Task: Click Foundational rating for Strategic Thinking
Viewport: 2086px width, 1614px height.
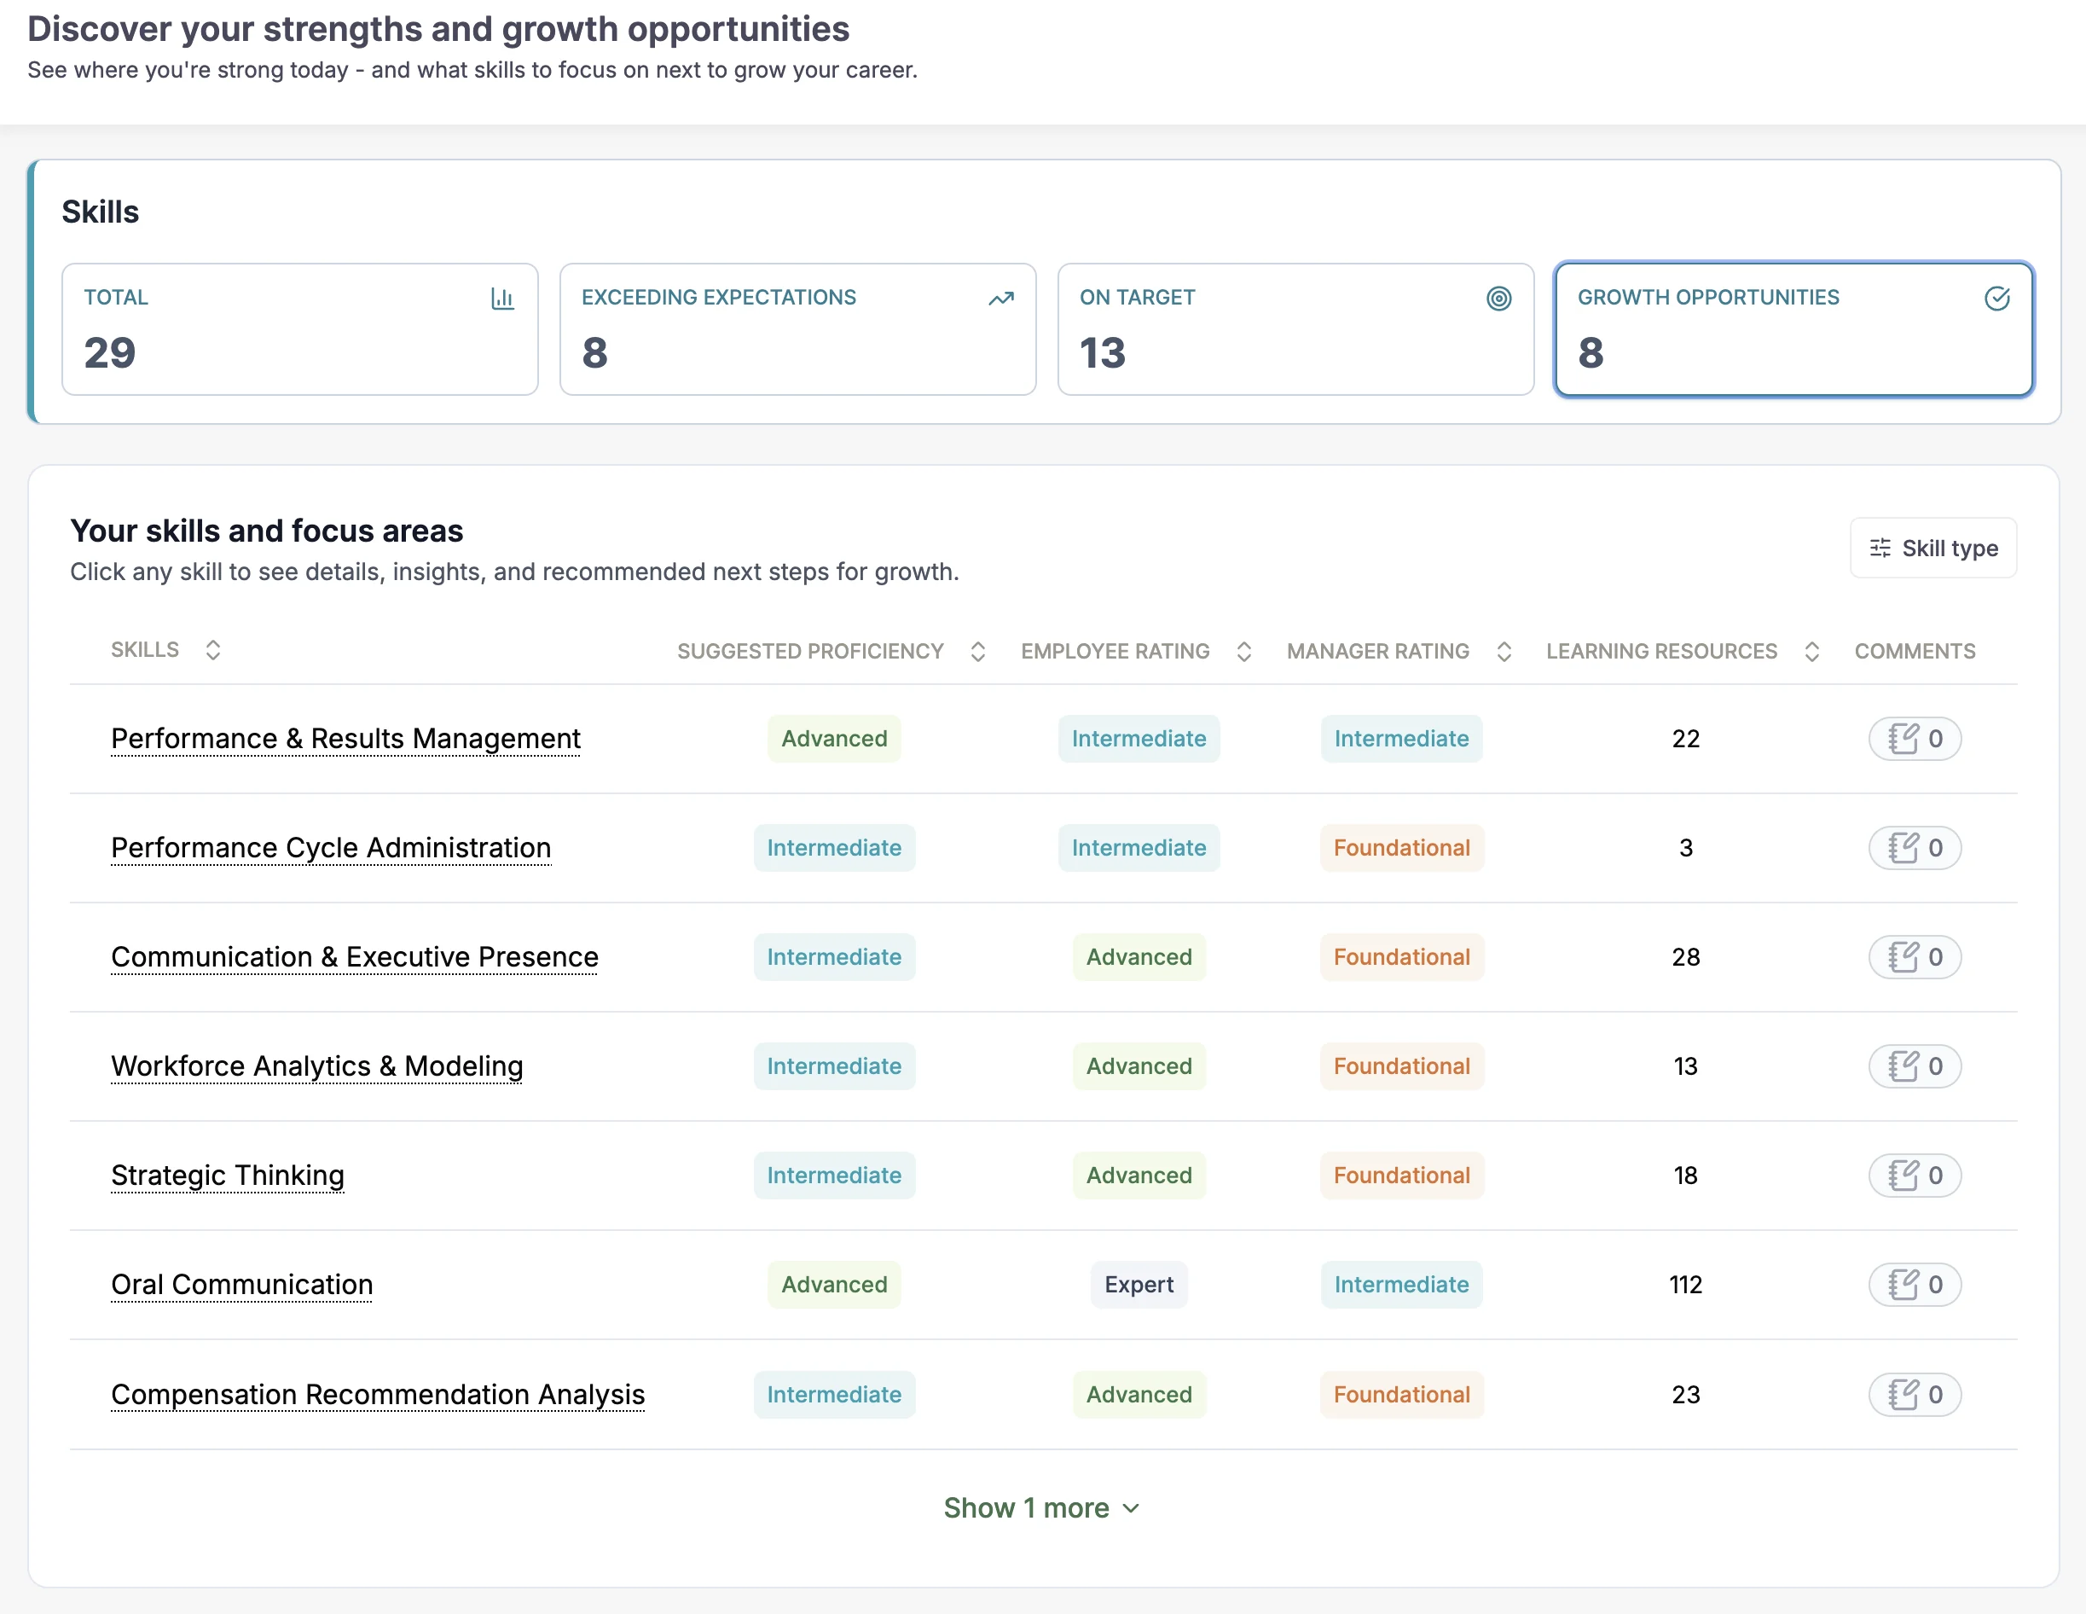Action: pyautogui.click(x=1401, y=1176)
